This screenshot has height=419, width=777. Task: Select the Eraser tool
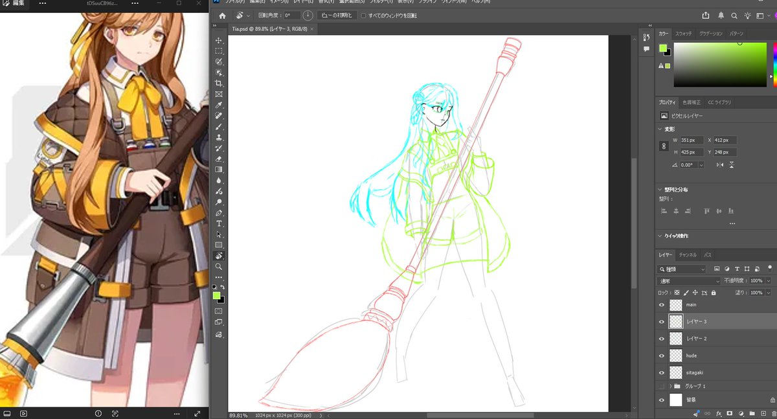pyautogui.click(x=219, y=159)
